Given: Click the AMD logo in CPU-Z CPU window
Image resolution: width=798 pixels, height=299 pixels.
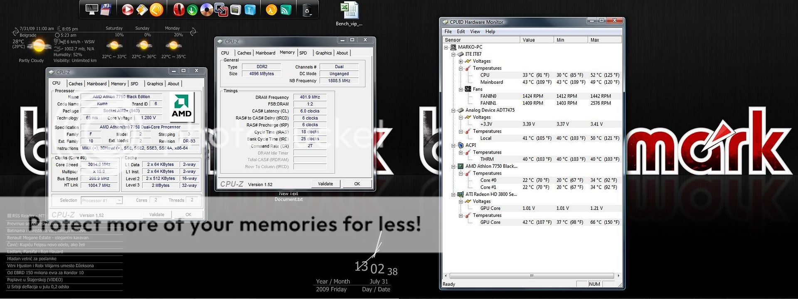Looking at the screenshot, I should point(182,107).
